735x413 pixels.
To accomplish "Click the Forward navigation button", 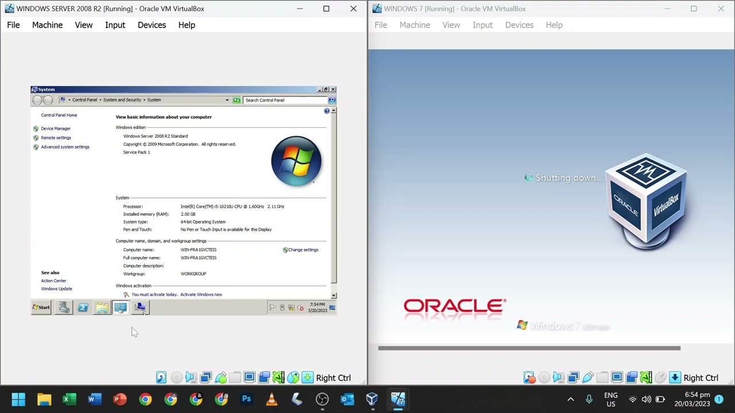I will [x=48, y=100].
